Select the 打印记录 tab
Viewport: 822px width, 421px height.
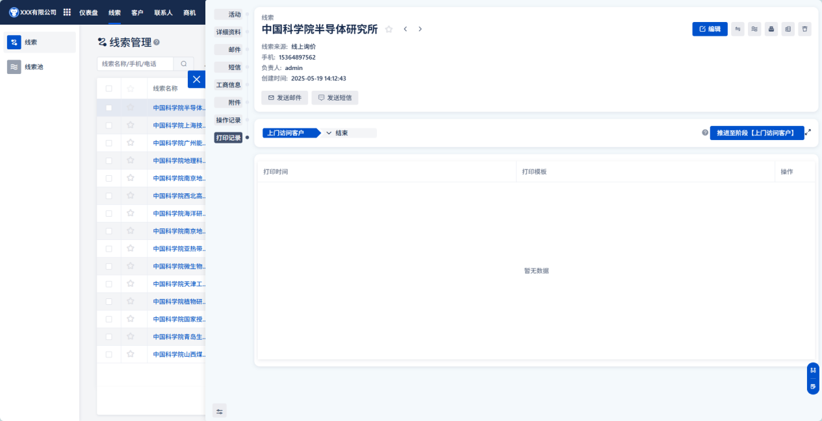point(228,138)
